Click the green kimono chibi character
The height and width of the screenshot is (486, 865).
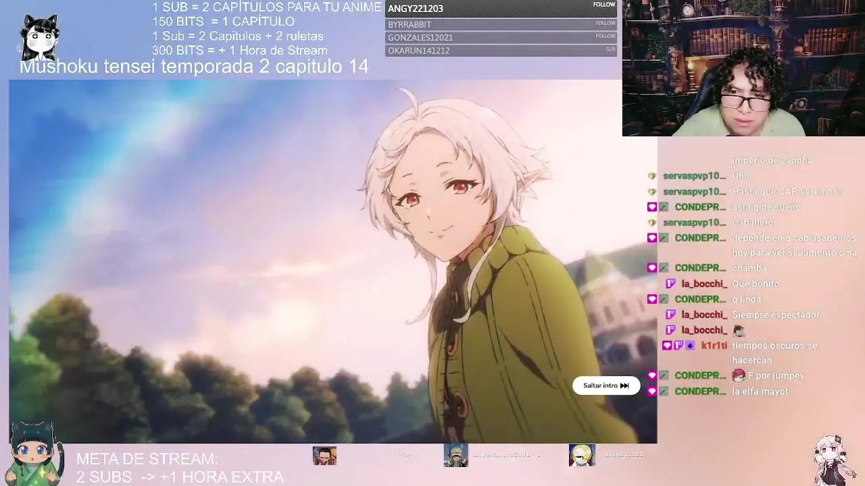[32, 454]
